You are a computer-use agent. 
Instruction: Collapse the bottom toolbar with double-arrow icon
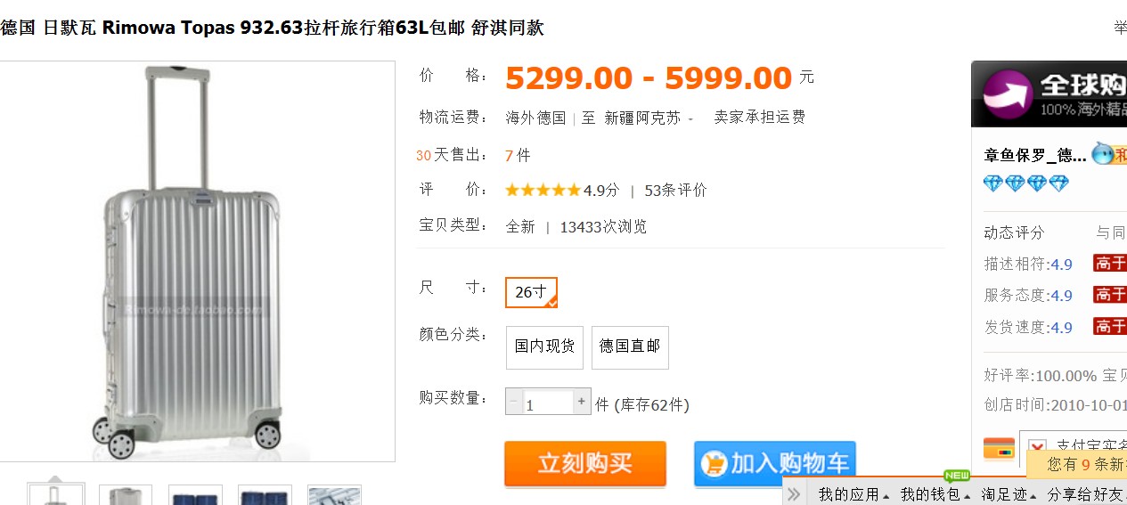tap(796, 493)
